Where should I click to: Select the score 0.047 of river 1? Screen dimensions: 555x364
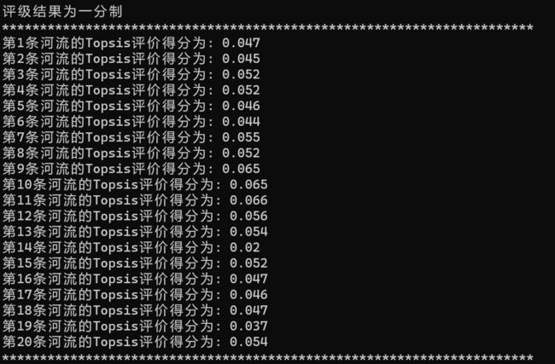(241, 43)
